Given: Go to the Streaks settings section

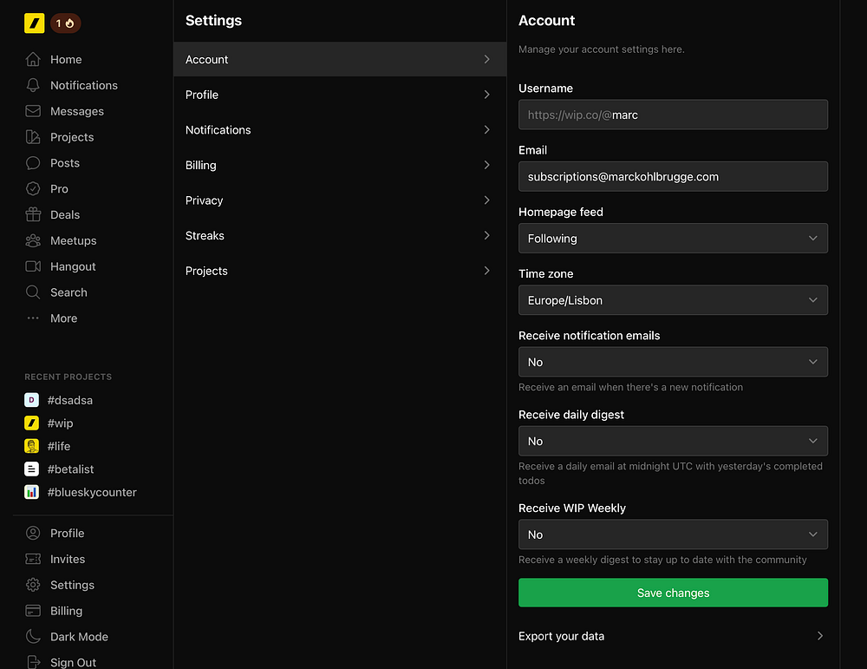Looking at the screenshot, I should (339, 236).
